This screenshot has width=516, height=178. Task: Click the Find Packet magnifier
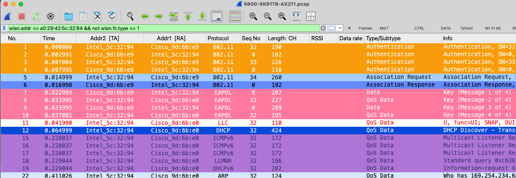pos(130,16)
